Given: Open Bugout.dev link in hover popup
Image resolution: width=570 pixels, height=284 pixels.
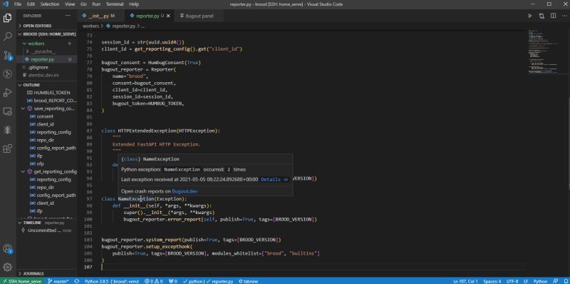Looking at the screenshot, I should [x=185, y=191].
